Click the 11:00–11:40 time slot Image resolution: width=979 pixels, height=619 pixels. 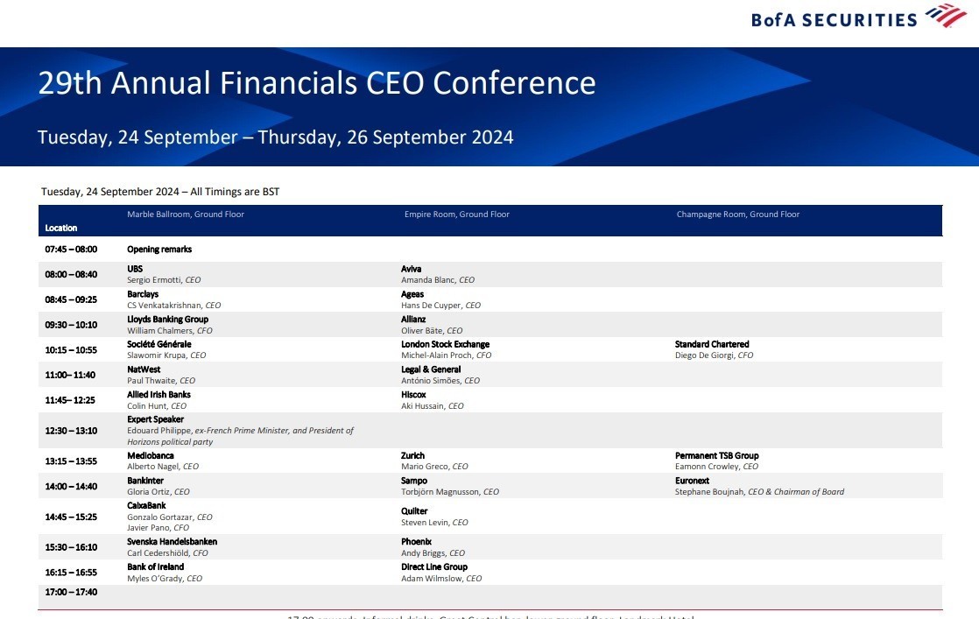click(x=70, y=375)
